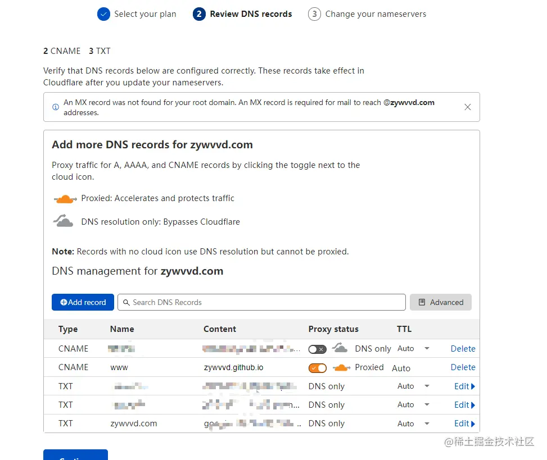Viewport: 547px width, 460px height.
Task: Edit the zywvvd.com TXT record
Action: tap(465, 423)
